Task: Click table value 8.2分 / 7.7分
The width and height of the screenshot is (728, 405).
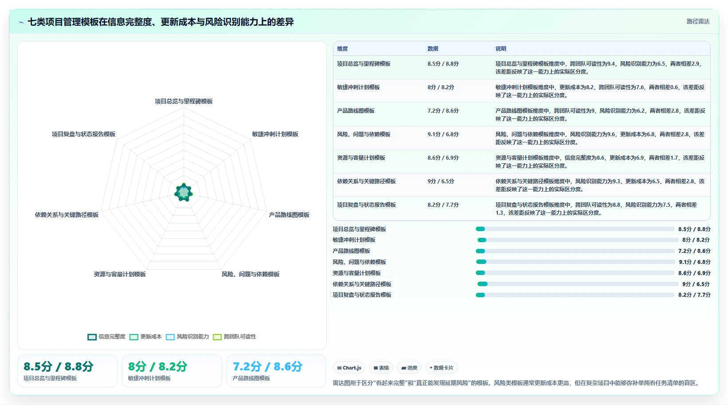Action: pos(443,205)
